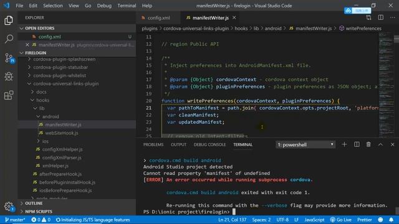Open the Debug view in activity bar
The image size is (399, 224).
(9, 77)
